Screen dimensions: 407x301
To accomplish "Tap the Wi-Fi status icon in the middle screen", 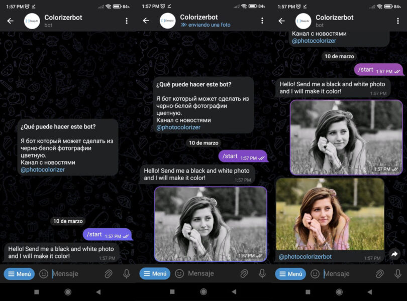I will point(244,6).
